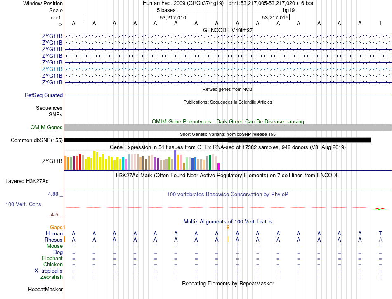Click the red PhyloP peak at the T base
This screenshot has height=299, width=392.
[x=380, y=209]
